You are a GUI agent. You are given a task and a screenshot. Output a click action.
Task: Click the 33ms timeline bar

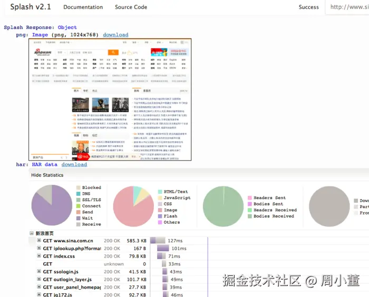[x=164, y=264]
